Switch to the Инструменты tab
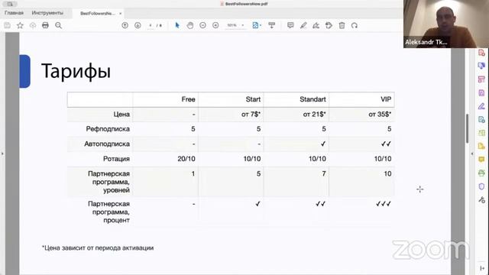Image resolution: width=489 pixels, height=275 pixels. tap(47, 13)
